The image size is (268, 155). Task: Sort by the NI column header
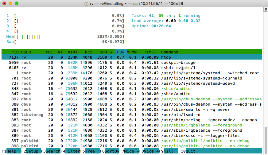(x=60, y=52)
